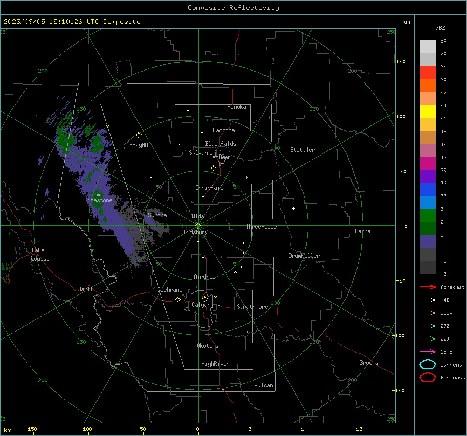Click the ThreeHills label

pyautogui.click(x=261, y=227)
